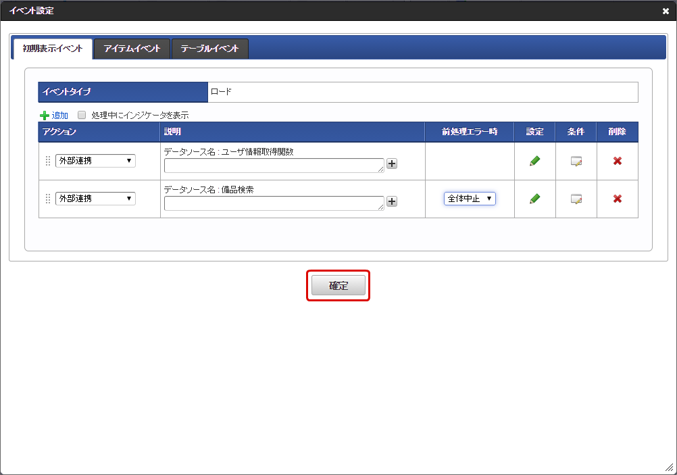Open the first row 外部連携 action dropdown
The width and height of the screenshot is (677, 475).
click(x=95, y=161)
